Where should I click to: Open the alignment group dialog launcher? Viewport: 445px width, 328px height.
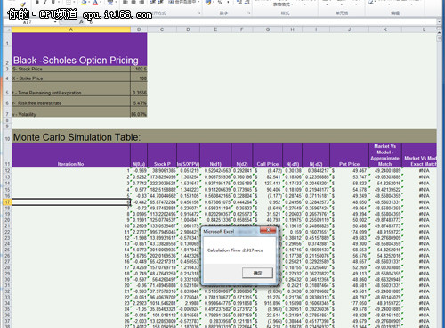coord(198,13)
